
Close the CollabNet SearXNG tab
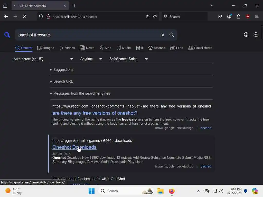(64, 6)
